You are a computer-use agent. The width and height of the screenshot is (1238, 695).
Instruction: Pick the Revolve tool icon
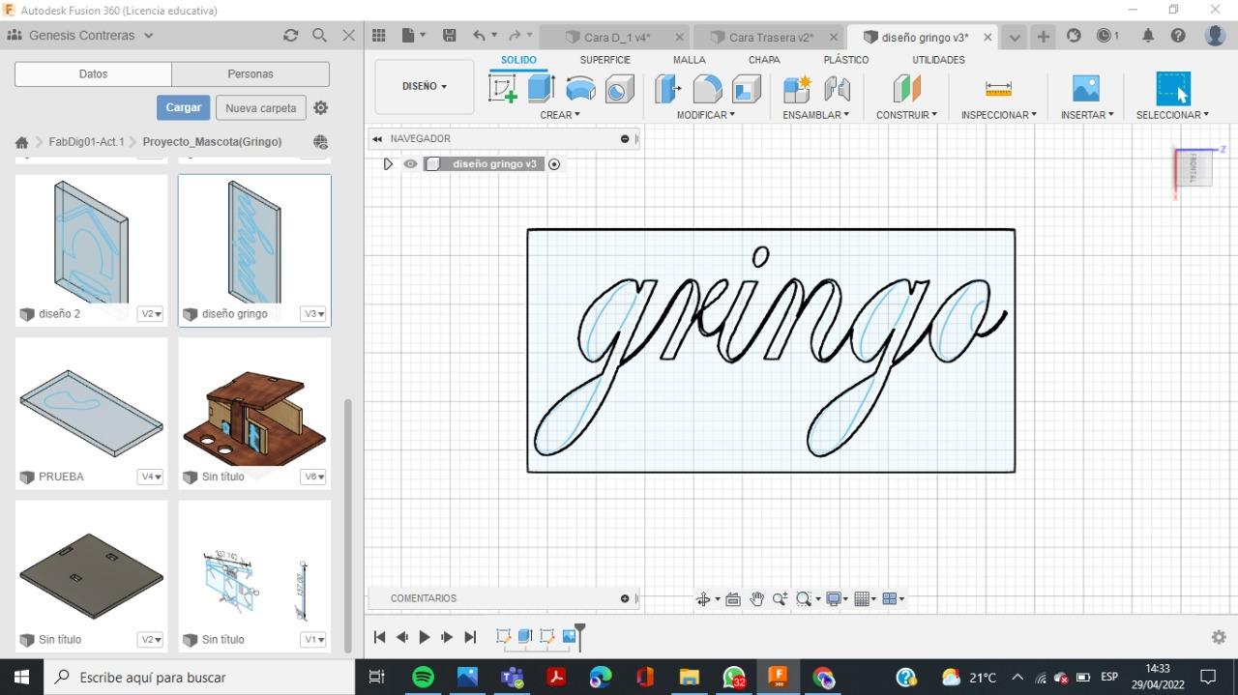click(580, 89)
